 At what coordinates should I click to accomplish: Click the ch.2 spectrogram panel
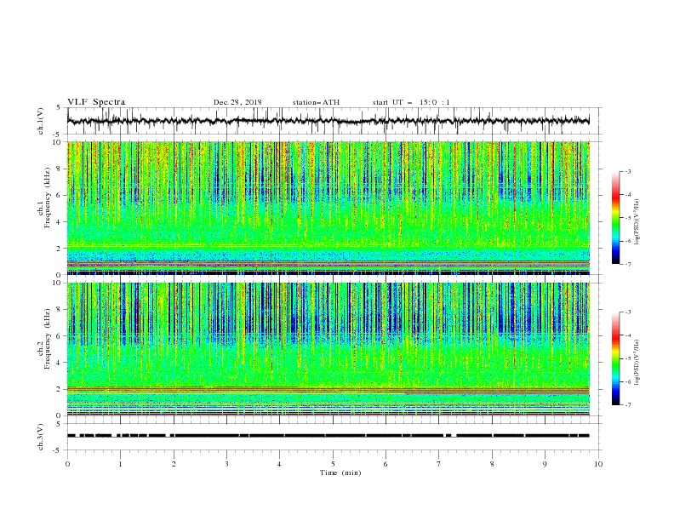point(328,349)
